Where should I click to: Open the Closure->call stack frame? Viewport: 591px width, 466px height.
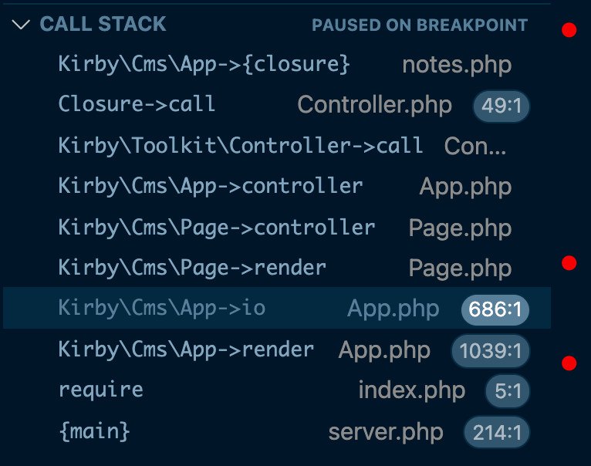pyautogui.click(x=277, y=104)
